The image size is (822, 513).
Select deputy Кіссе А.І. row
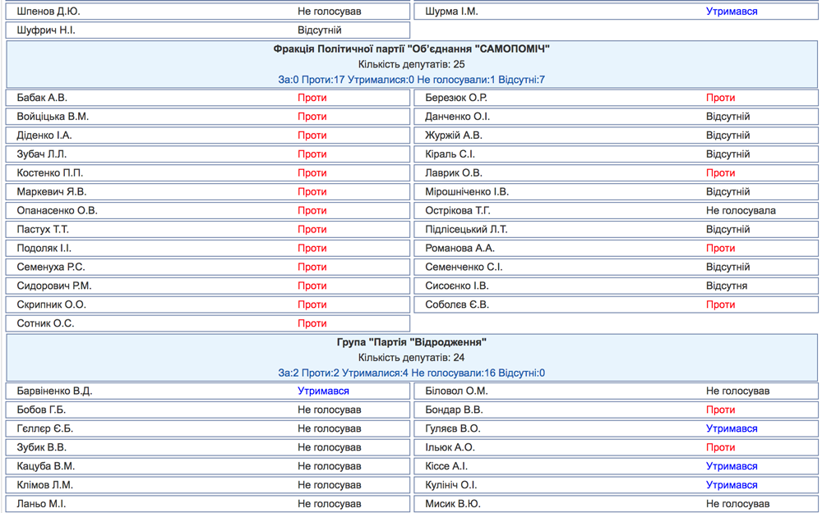pyautogui.click(x=616, y=466)
